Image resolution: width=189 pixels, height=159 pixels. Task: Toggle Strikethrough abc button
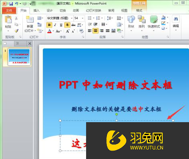click(73, 25)
